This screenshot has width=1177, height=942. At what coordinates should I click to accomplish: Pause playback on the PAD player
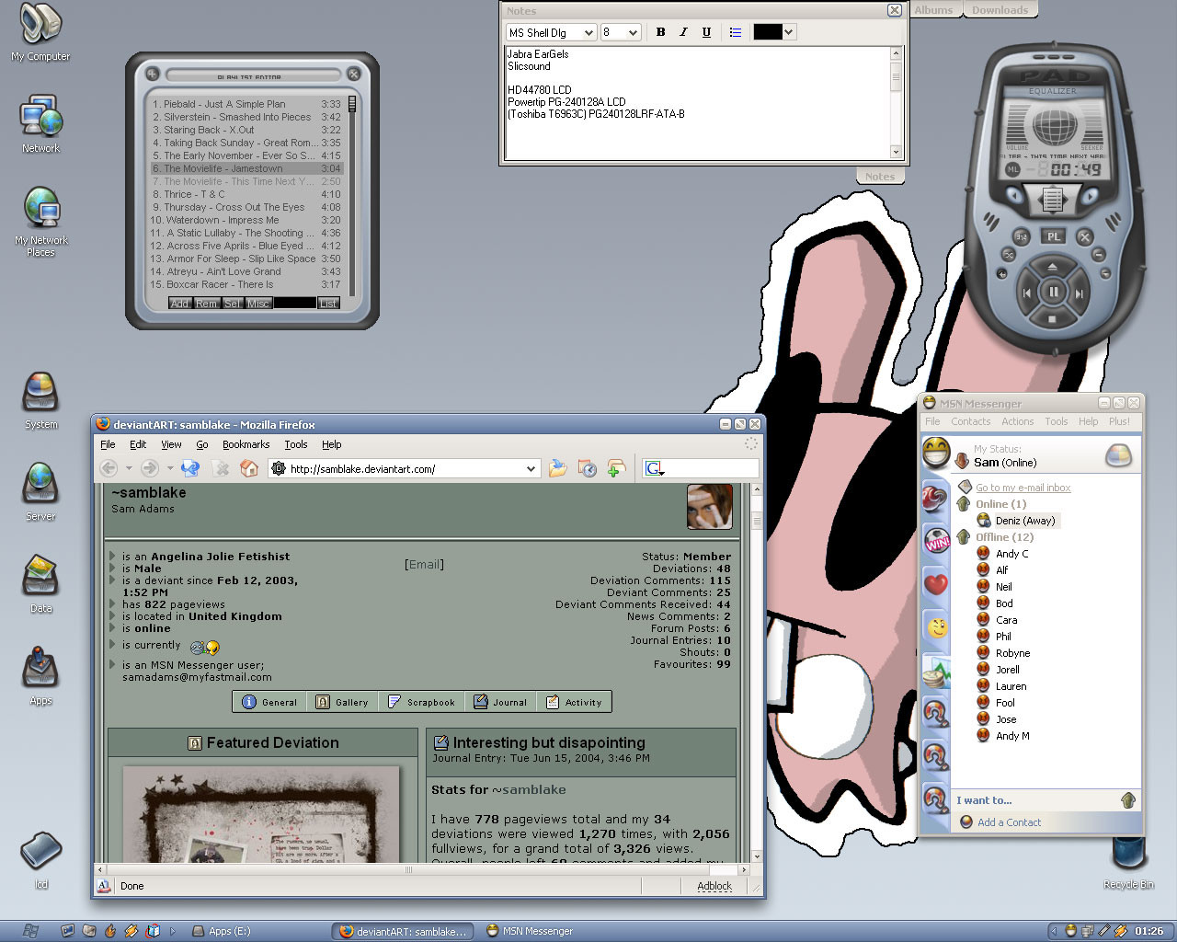click(x=1053, y=293)
